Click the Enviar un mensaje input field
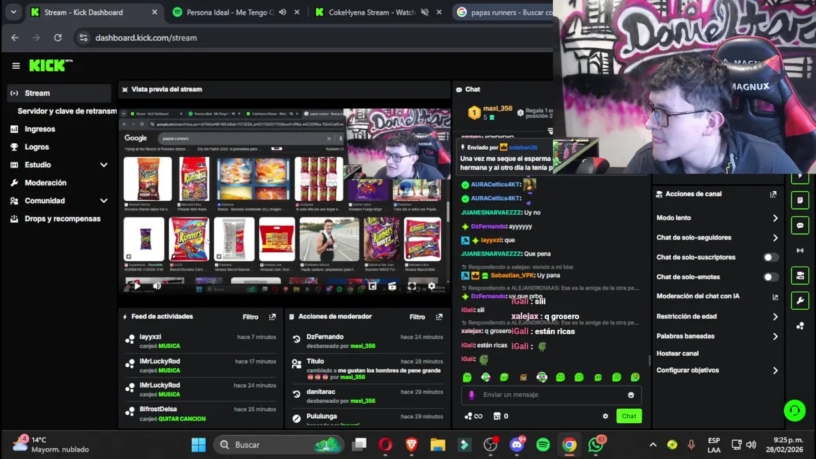Screen dimensions: 816x459 tap(551, 395)
